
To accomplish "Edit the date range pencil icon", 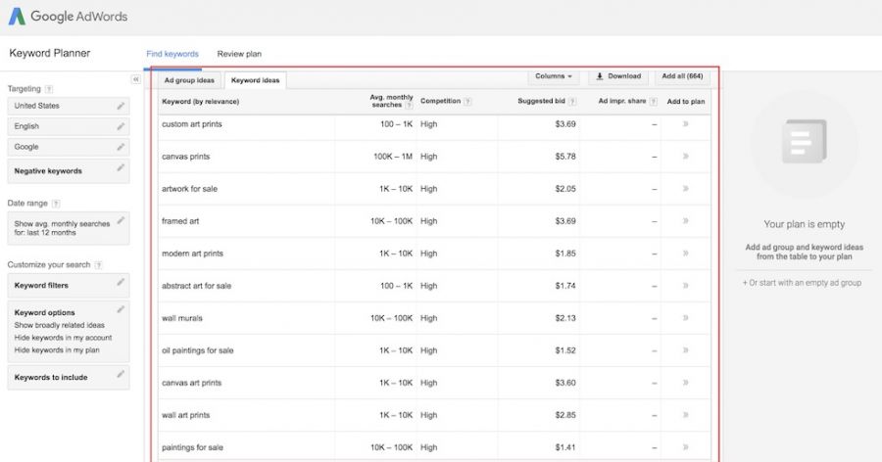I will coord(121,220).
